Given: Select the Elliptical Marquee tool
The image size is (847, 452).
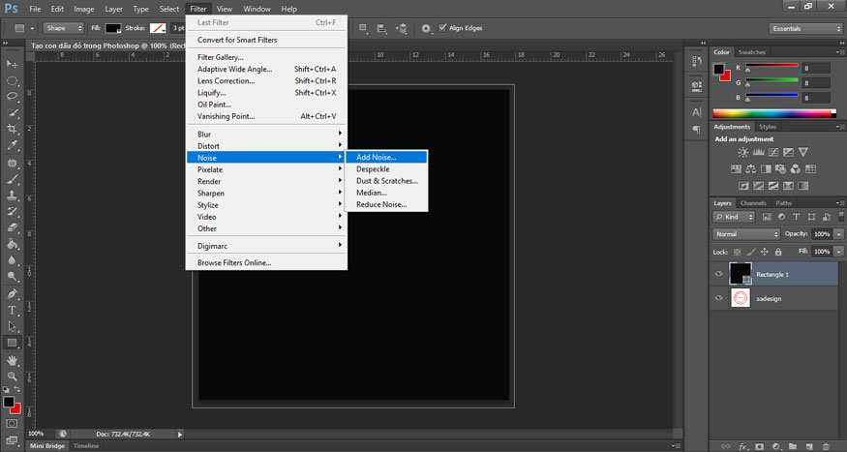Looking at the screenshot, I should [12, 80].
